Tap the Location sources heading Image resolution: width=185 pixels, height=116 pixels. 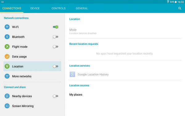pyautogui.click(x=79, y=85)
